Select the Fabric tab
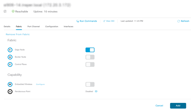This screenshot has width=191, height=112. tap(19, 26)
